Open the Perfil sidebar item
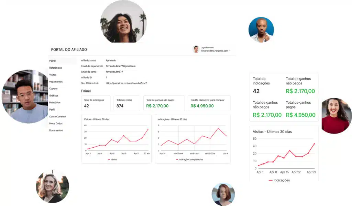 (52, 110)
